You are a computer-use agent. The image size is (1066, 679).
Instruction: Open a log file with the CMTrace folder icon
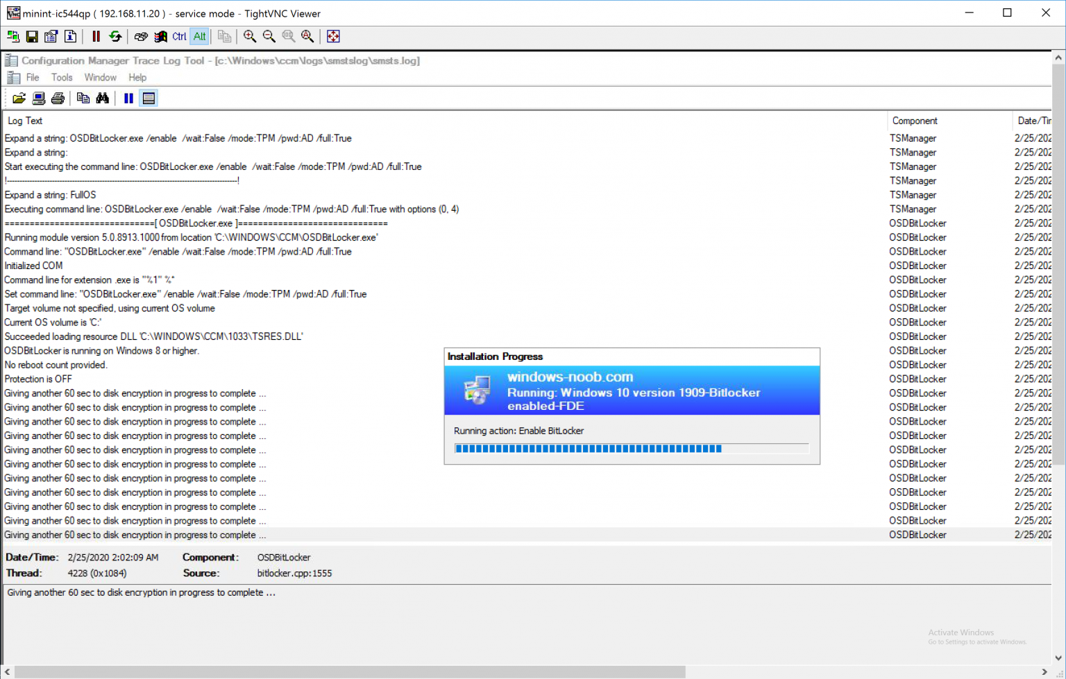tap(19, 98)
